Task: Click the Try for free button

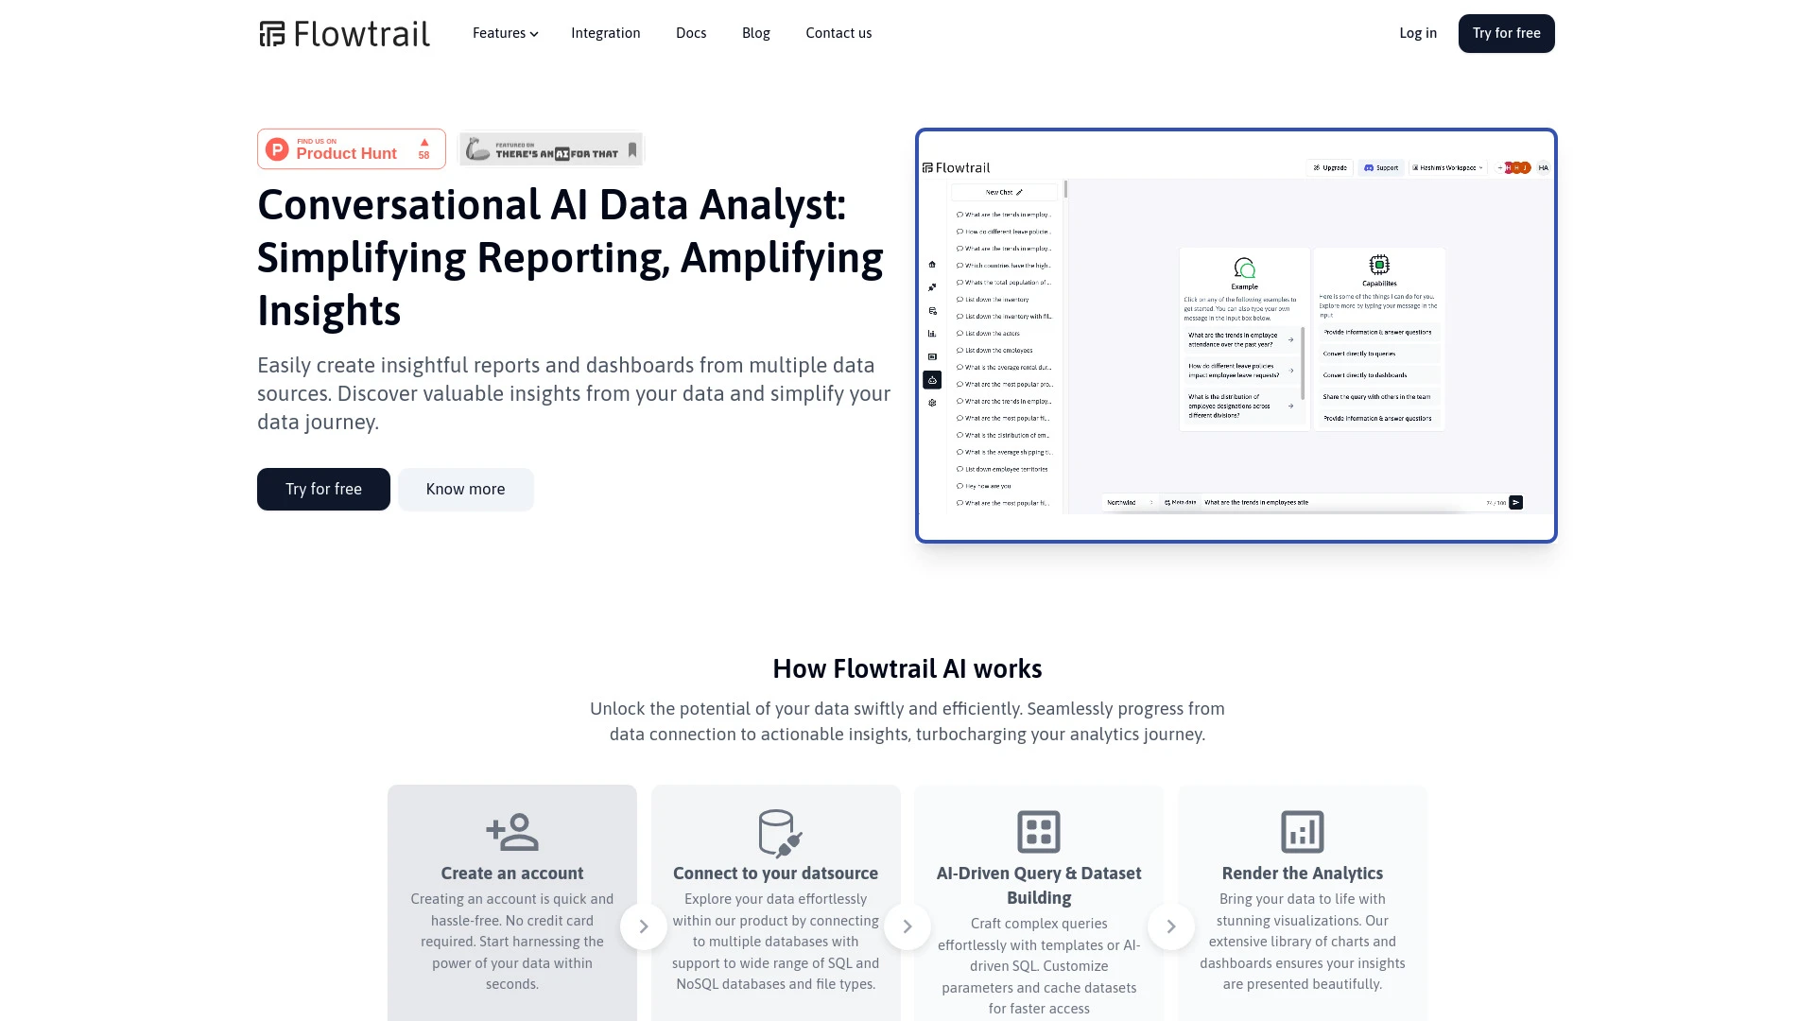Action: click(1506, 34)
